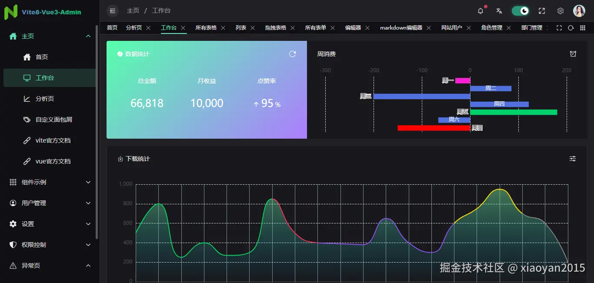Viewport: 594px width, 283px height.
Task: Switch to the 列表 tab
Action: [x=241, y=28]
